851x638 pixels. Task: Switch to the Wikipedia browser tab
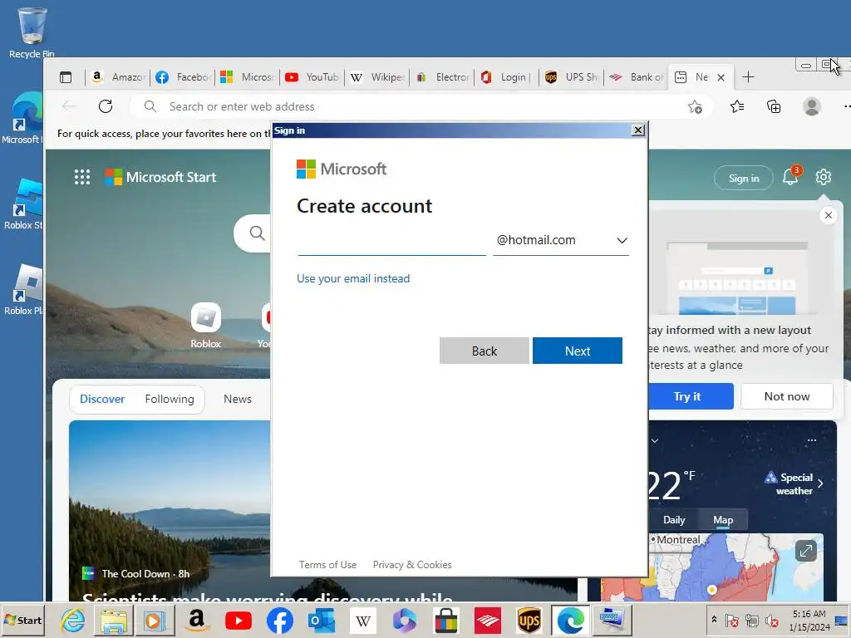pyautogui.click(x=377, y=77)
